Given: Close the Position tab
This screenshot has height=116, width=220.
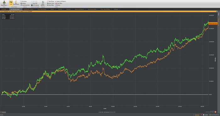Looking at the screenshot, I should coord(63,9).
